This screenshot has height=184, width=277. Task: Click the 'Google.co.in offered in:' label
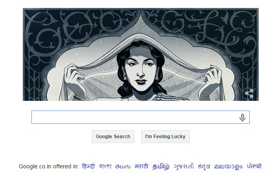point(49,167)
